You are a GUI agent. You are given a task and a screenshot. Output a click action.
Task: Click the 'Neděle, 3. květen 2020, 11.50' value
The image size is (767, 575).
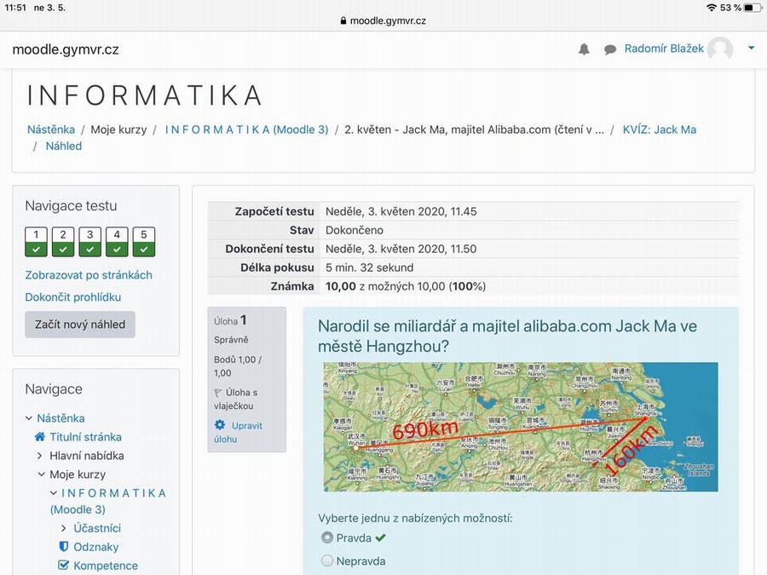tap(401, 249)
